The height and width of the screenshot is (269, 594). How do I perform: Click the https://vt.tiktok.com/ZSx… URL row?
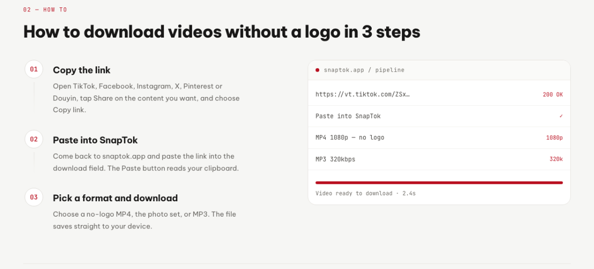click(439, 94)
